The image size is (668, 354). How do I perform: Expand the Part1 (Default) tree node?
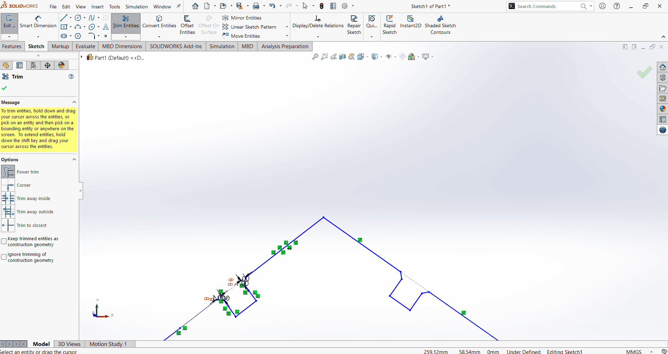82,57
